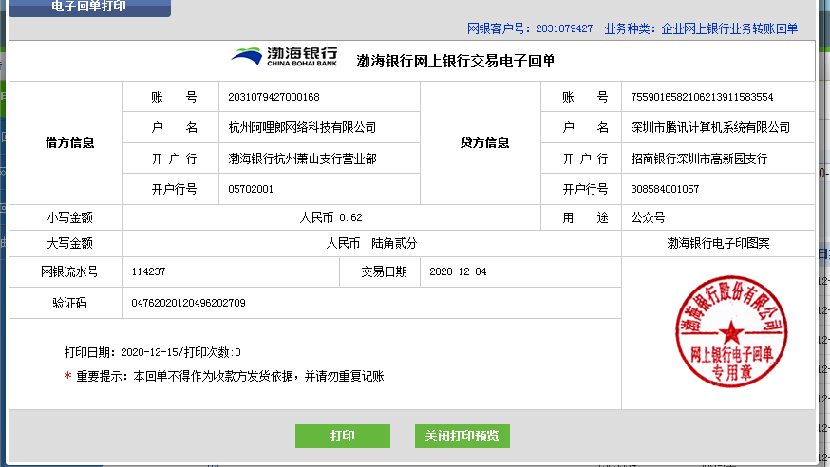The width and height of the screenshot is (830, 467).
Task: Click the amount 人民币 0.62
Action: (x=330, y=217)
